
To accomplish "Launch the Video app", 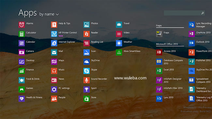I will pyautogui.click(x=119, y=34).
